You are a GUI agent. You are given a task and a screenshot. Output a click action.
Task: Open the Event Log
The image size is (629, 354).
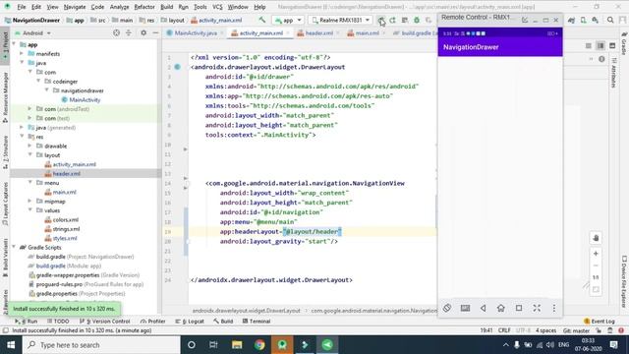click(x=599, y=322)
